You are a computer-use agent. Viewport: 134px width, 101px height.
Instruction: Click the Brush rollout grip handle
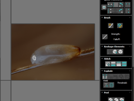(130, 17)
